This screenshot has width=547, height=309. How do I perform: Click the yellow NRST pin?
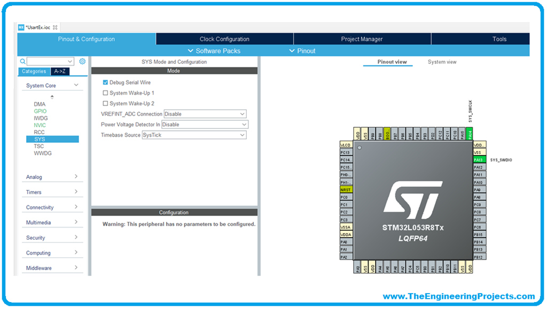tap(346, 189)
